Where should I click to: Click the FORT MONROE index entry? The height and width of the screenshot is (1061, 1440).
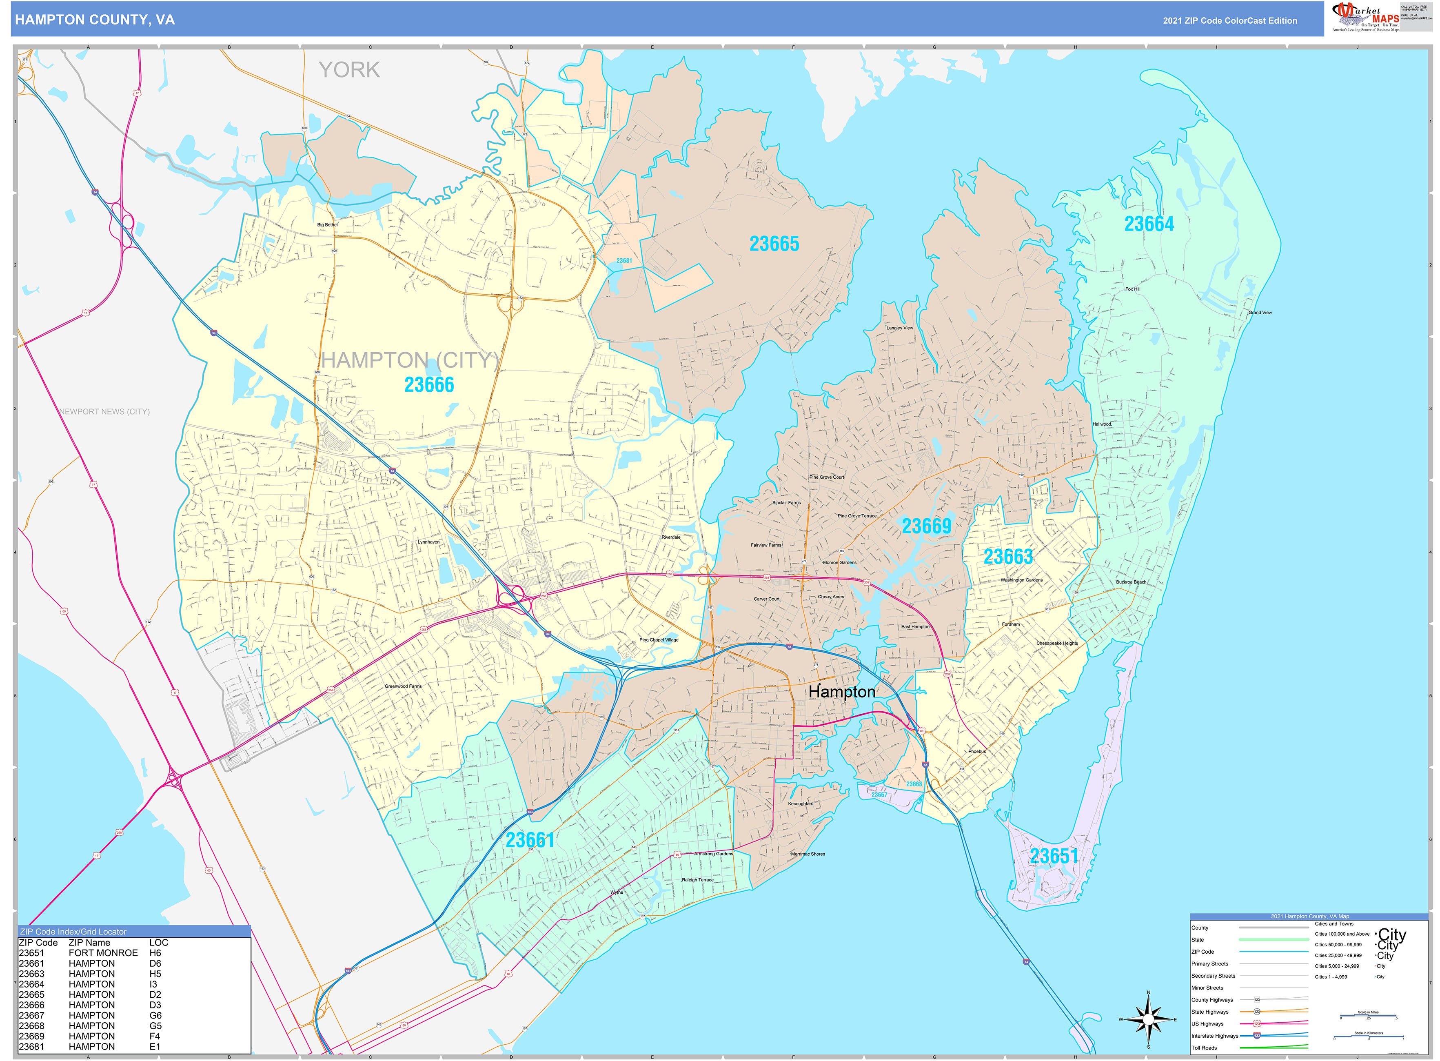point(103,953)
